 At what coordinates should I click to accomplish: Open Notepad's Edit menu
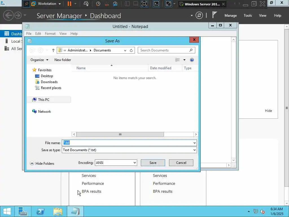coord(38,34)
